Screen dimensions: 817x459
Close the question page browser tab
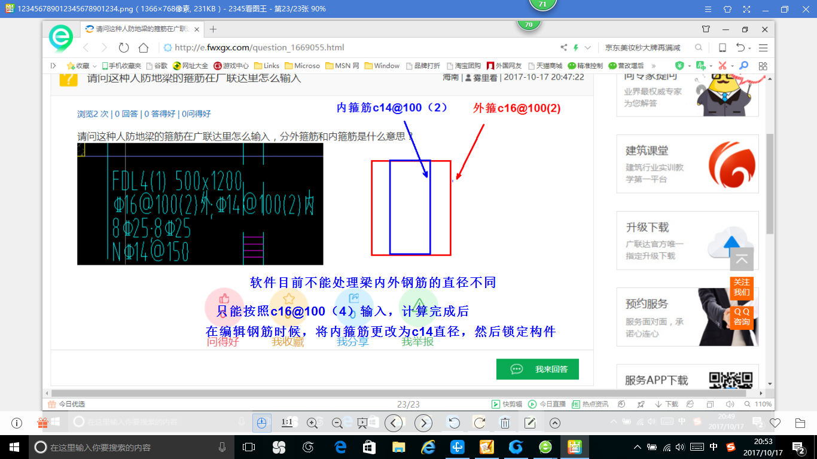coord(196,29)
